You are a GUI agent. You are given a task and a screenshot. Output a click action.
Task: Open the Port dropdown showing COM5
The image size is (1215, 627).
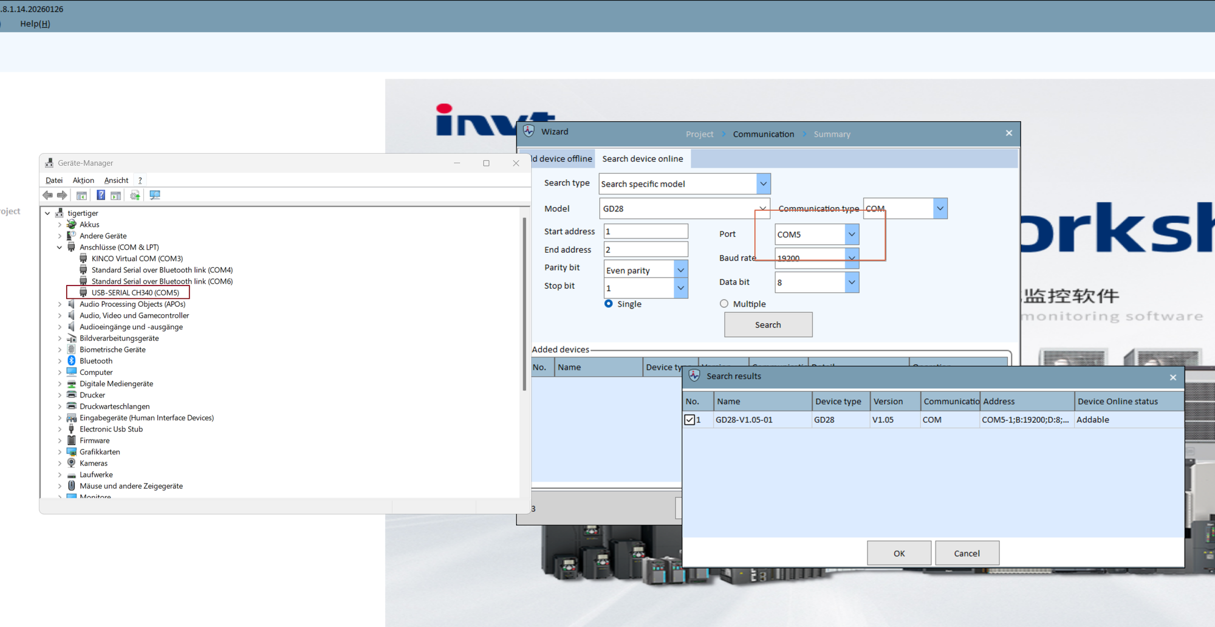852,234
